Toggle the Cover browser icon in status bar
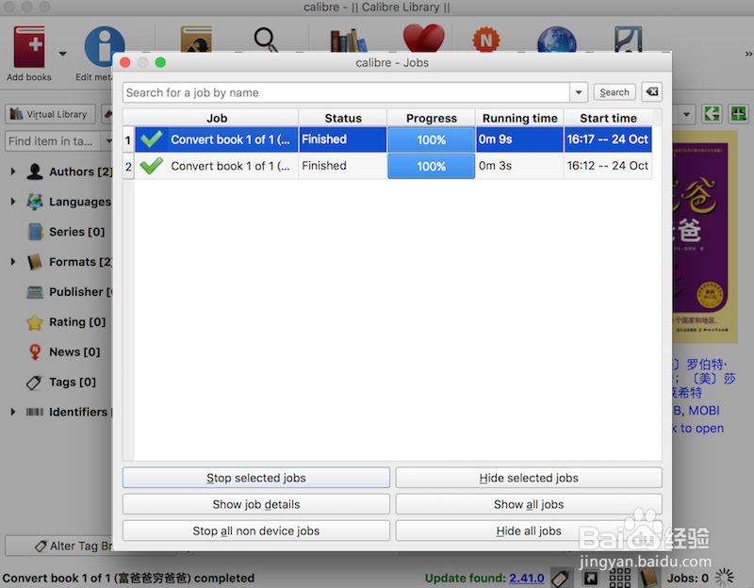Screen dimensions: 754x588 tap(591, 578)
